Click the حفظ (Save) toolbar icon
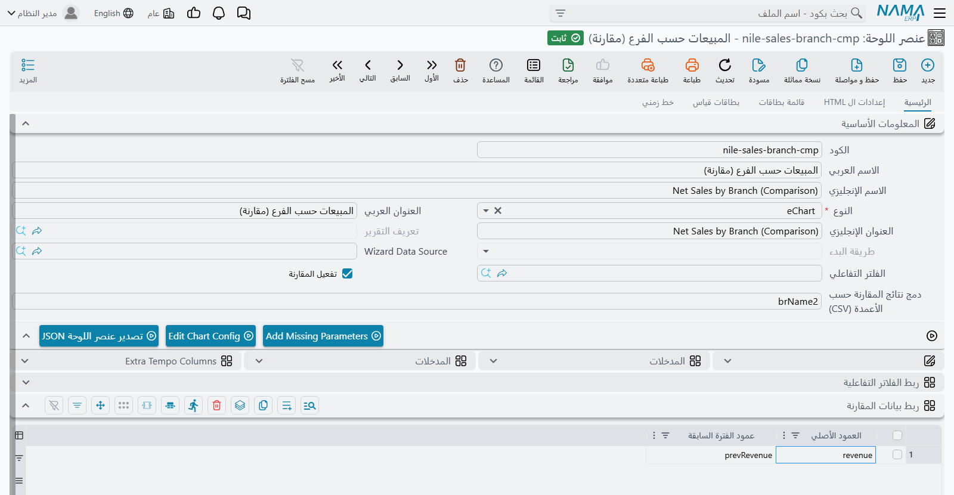 click(x=900, y=65)
